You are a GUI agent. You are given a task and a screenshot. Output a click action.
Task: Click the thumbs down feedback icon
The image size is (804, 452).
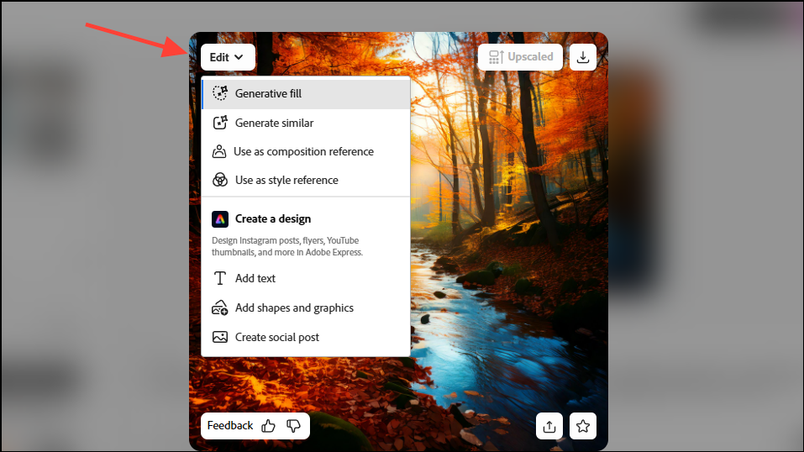[x=293, y=426]
